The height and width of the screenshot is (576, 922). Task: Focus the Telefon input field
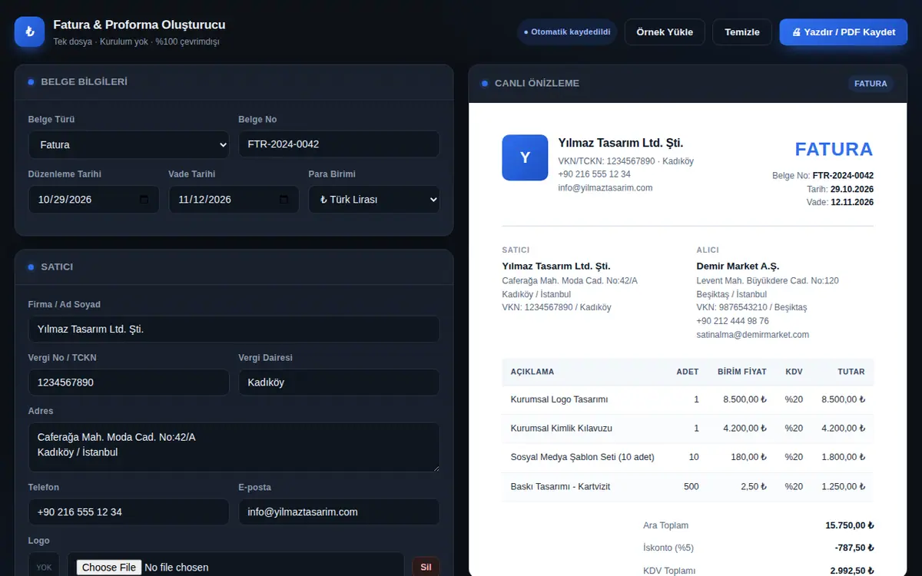click(129, 512)
